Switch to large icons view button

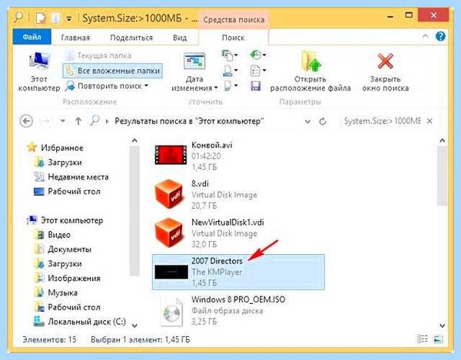(x=438, y=339)
